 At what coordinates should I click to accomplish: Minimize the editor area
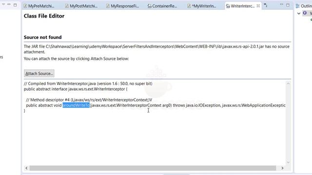point(281,4)
